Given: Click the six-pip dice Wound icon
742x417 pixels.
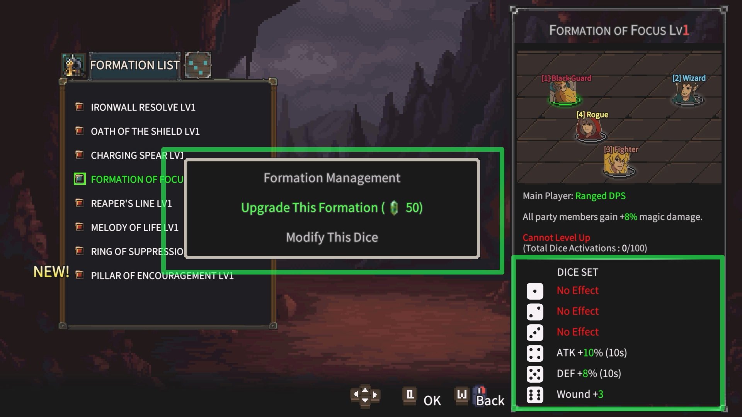Looking at the screenshot, I should pyautogui.click(x=535, y=395).
